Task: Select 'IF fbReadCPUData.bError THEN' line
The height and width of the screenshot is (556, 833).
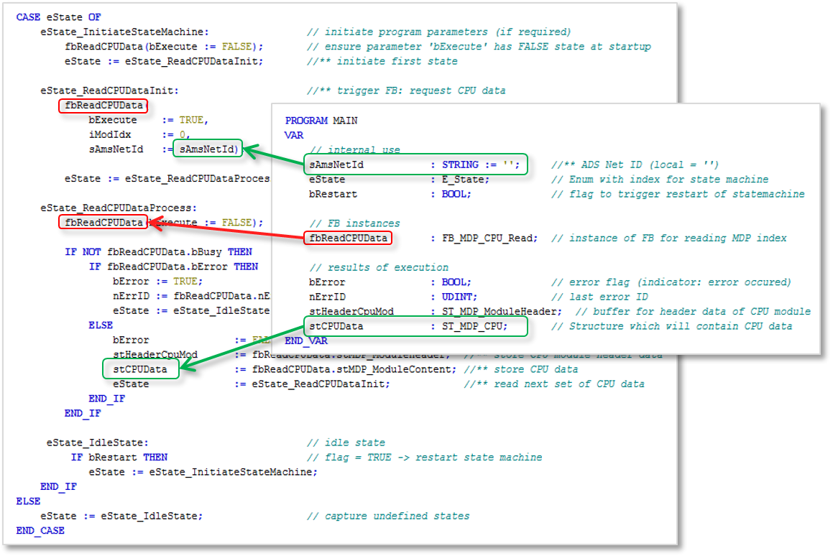Action: pyautogui.click(x=173, y=267)
